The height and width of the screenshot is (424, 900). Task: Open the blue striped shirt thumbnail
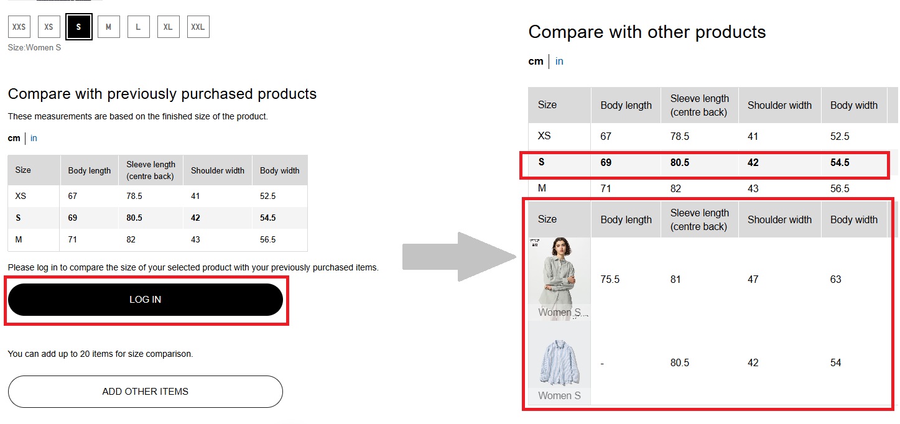click(559, 362)
